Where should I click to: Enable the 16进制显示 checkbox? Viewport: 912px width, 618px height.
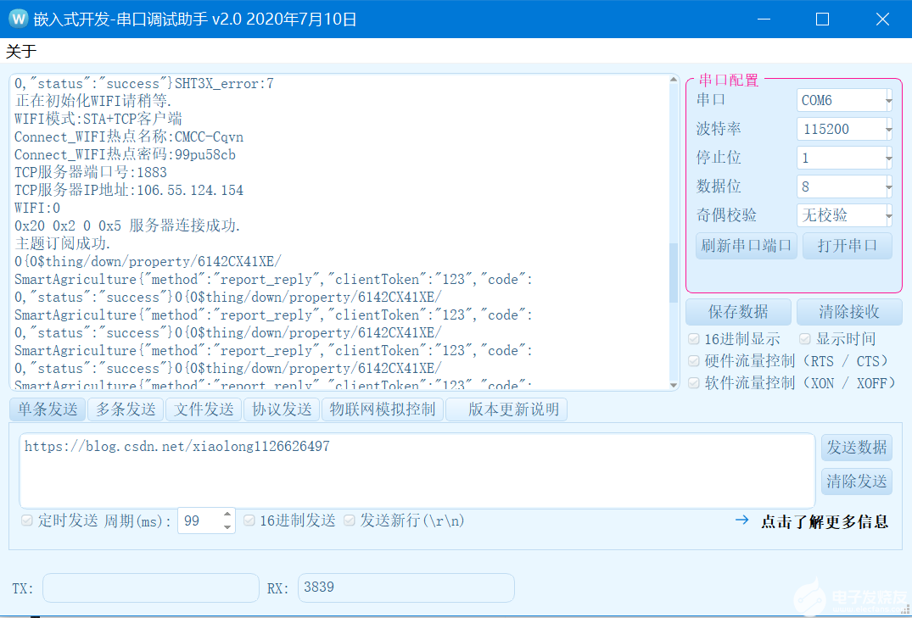point(694,339)
